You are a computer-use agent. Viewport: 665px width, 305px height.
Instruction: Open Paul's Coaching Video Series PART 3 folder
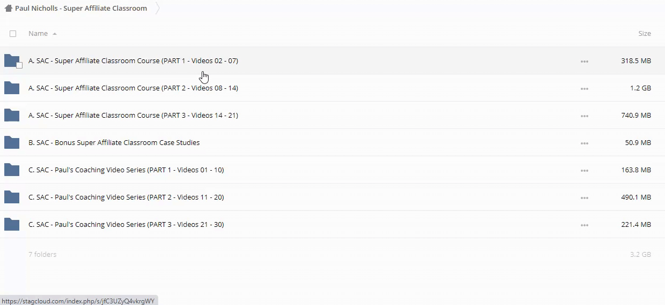(126, 224)
